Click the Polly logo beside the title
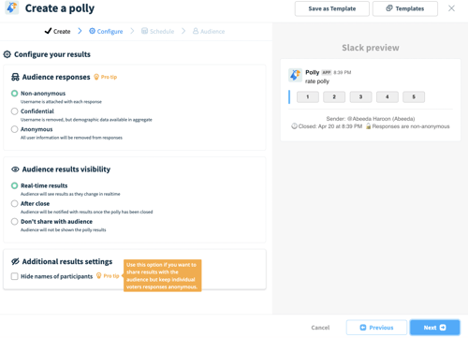 coord(12,7)
